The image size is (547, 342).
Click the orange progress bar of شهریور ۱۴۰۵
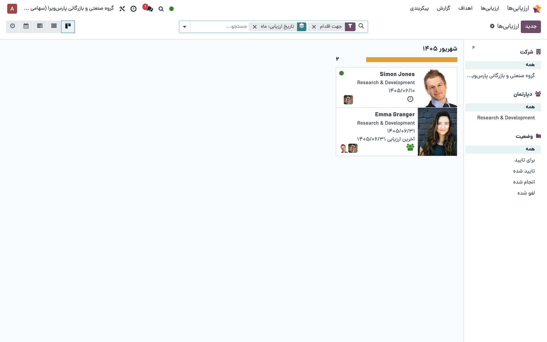pos(411,60)
